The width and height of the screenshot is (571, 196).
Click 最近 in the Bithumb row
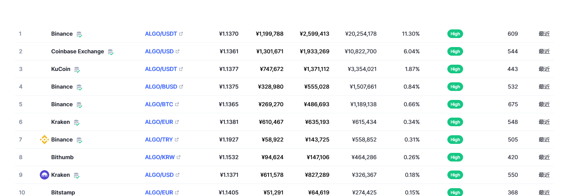(544, 157)
